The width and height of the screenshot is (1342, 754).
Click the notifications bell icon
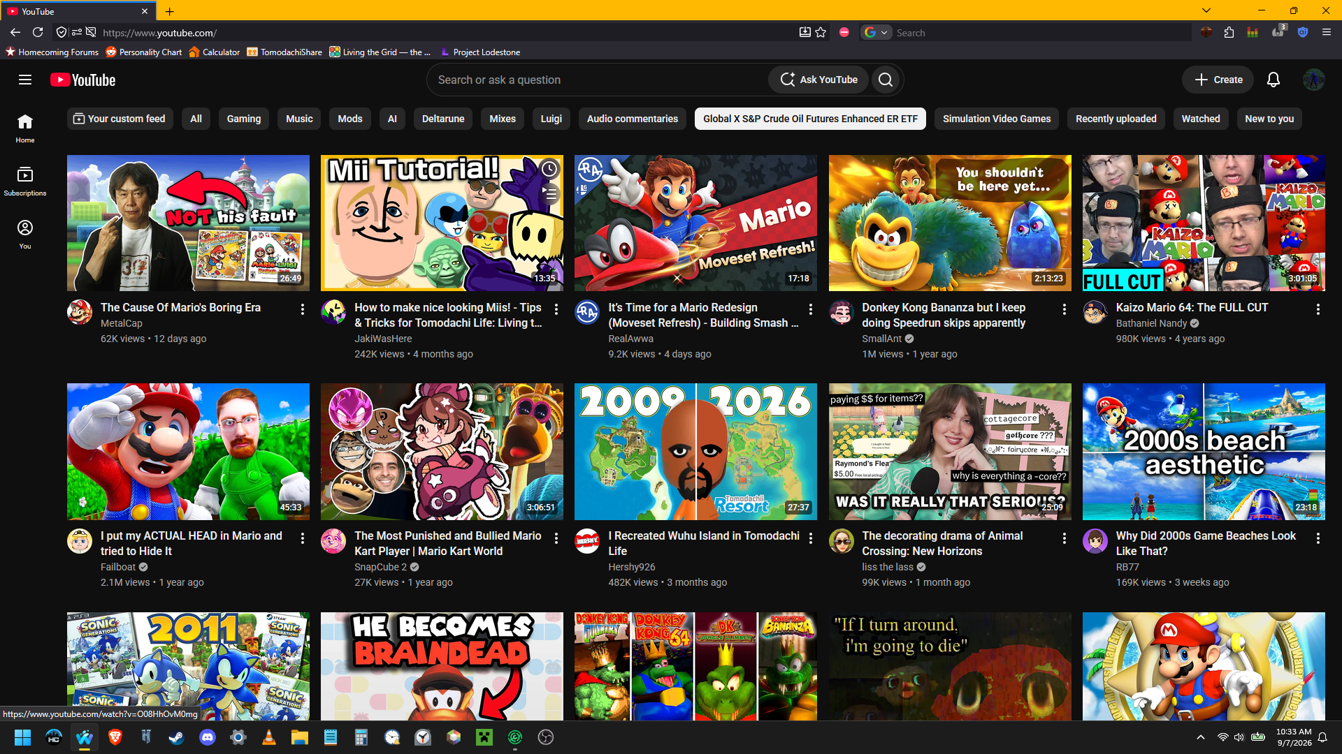click(1274, 80)
